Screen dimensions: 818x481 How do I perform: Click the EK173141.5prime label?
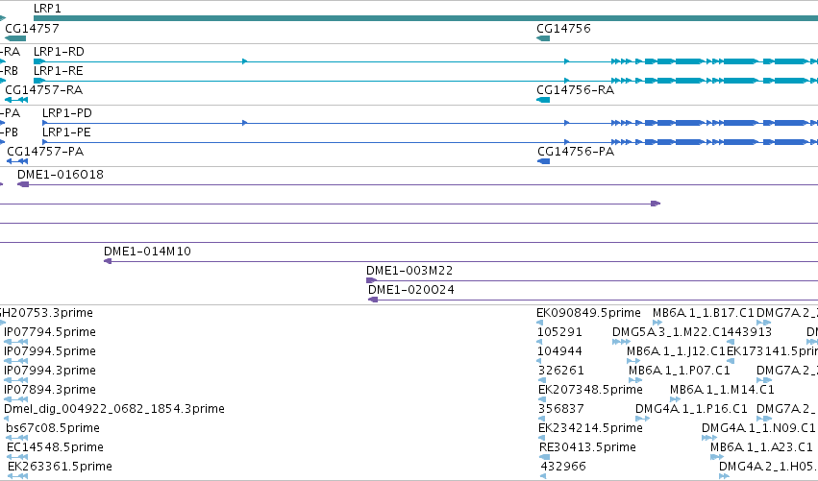(x=772, y=351)
